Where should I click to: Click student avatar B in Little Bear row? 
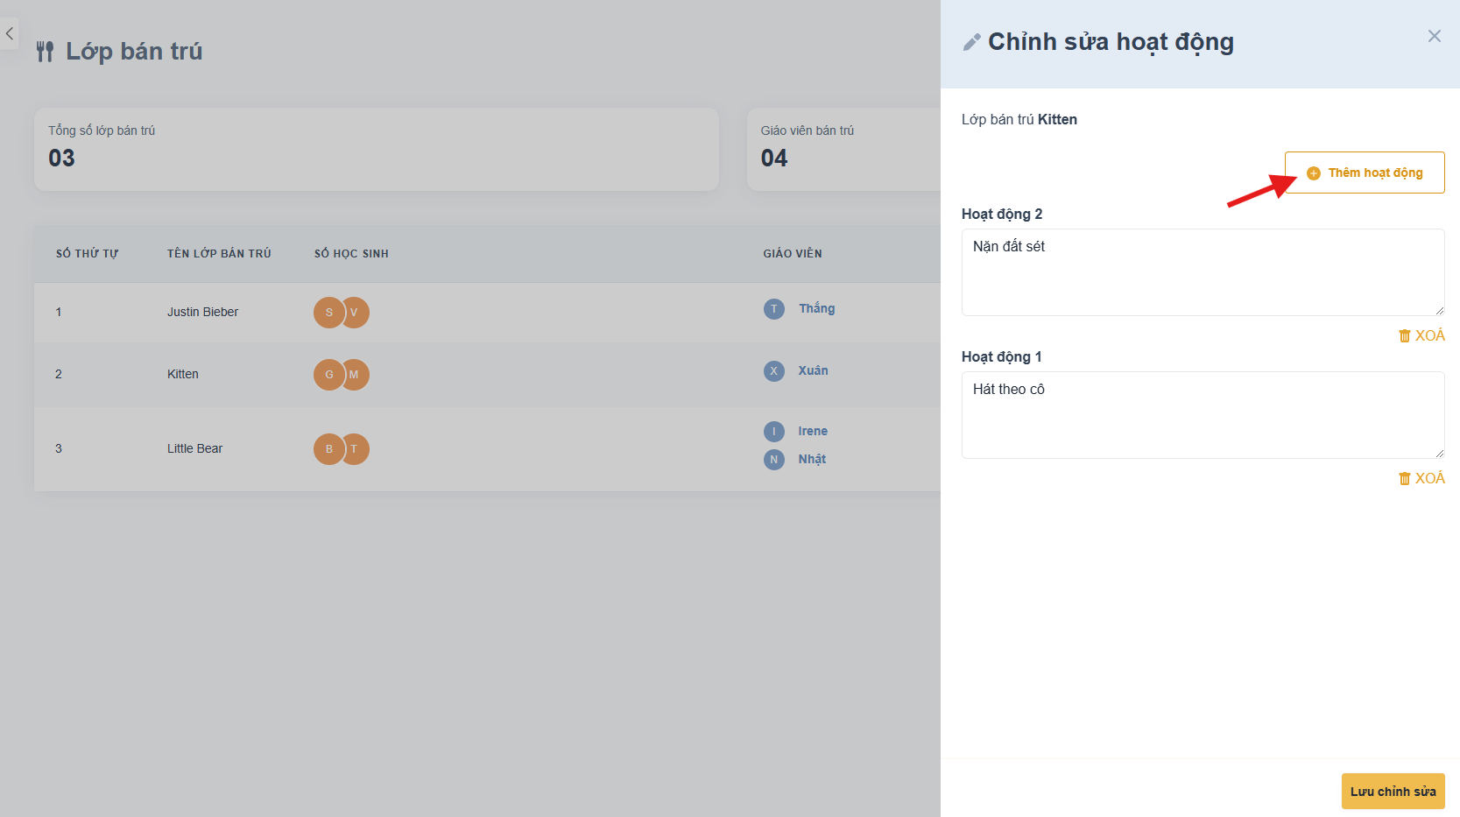(328, 449)
